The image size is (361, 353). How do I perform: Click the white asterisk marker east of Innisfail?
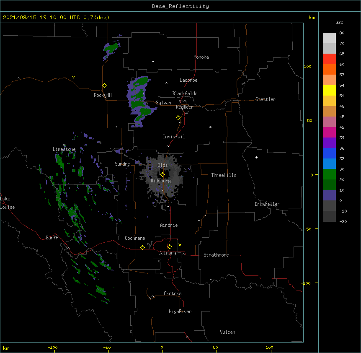coord(210,127)
